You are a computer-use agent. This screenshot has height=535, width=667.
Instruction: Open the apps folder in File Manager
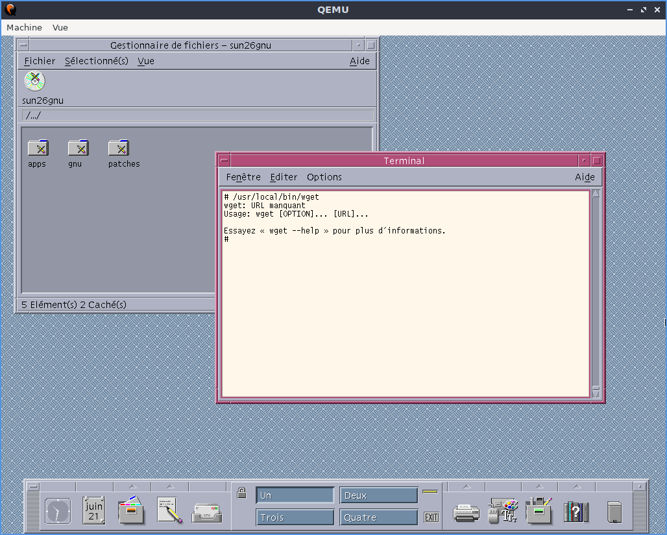38,148
